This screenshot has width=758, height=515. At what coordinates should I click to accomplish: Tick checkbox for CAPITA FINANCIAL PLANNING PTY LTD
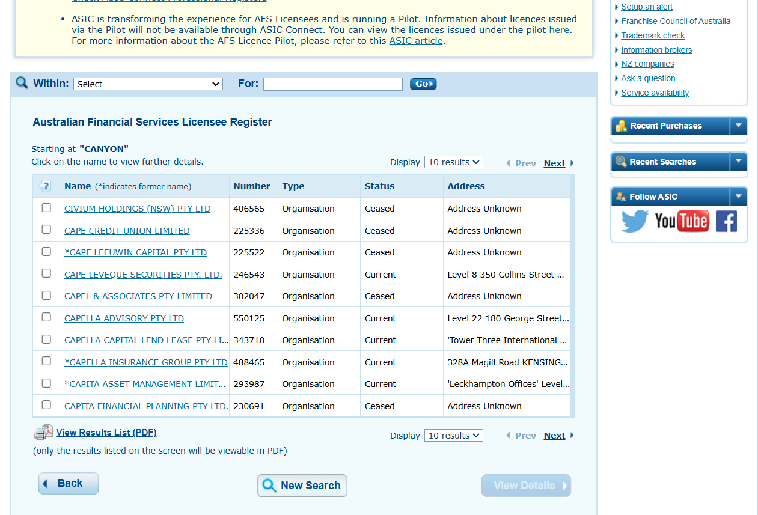(46, 404)
